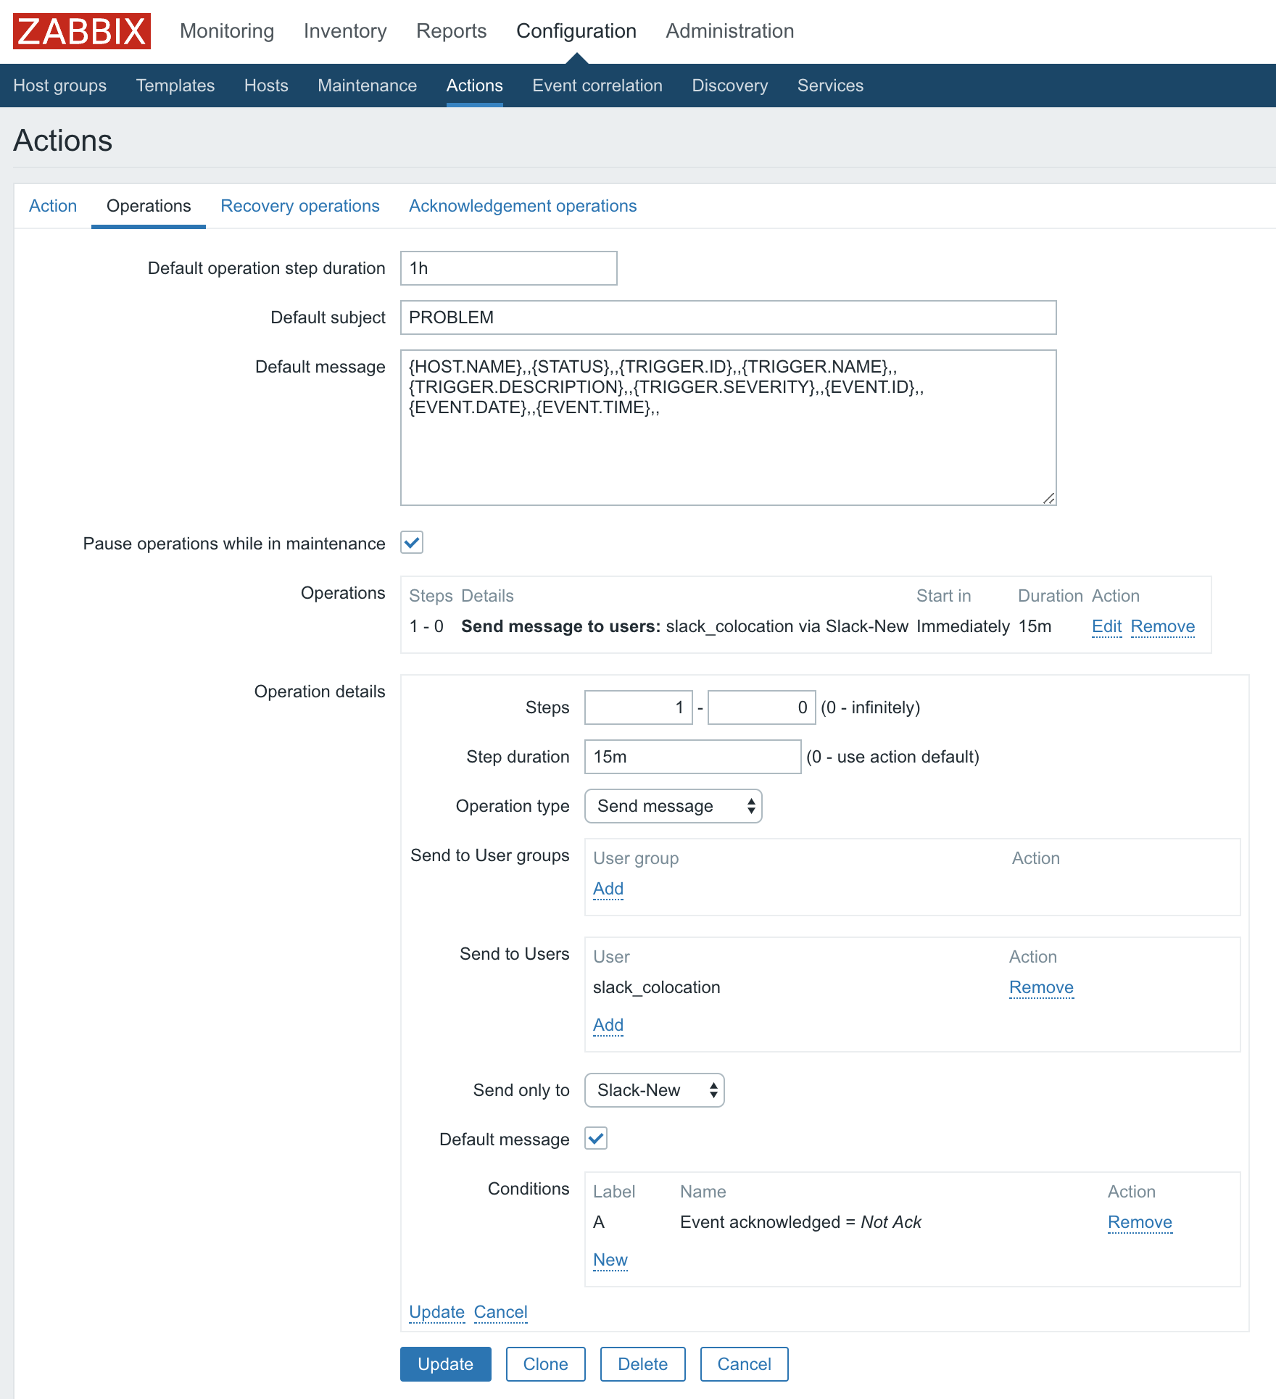Navigate to Hosts in the submenu
Screen dimensions: 1276x1399
pyautogui.click(x=266, y=86)
